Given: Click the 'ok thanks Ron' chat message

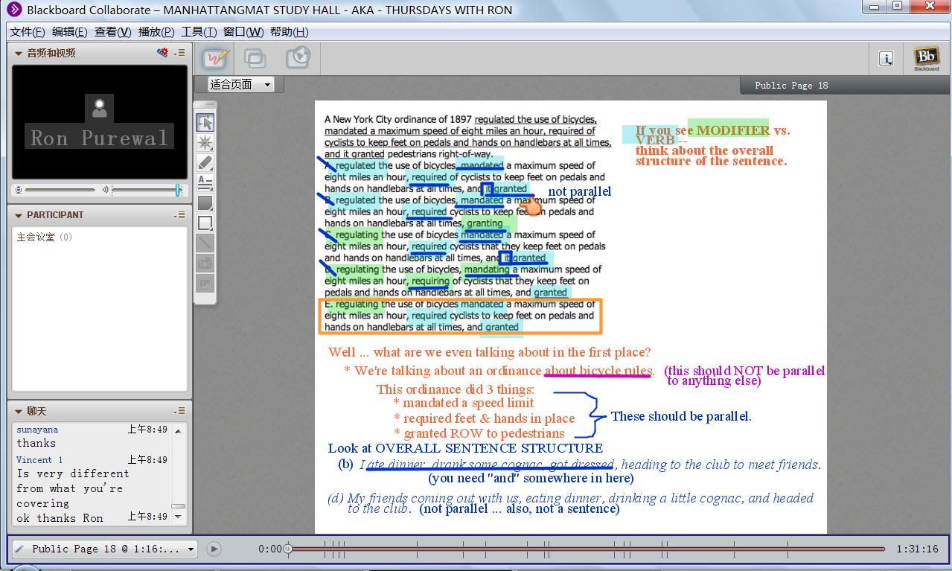Looking at the screenshot, I should point(60,518).
